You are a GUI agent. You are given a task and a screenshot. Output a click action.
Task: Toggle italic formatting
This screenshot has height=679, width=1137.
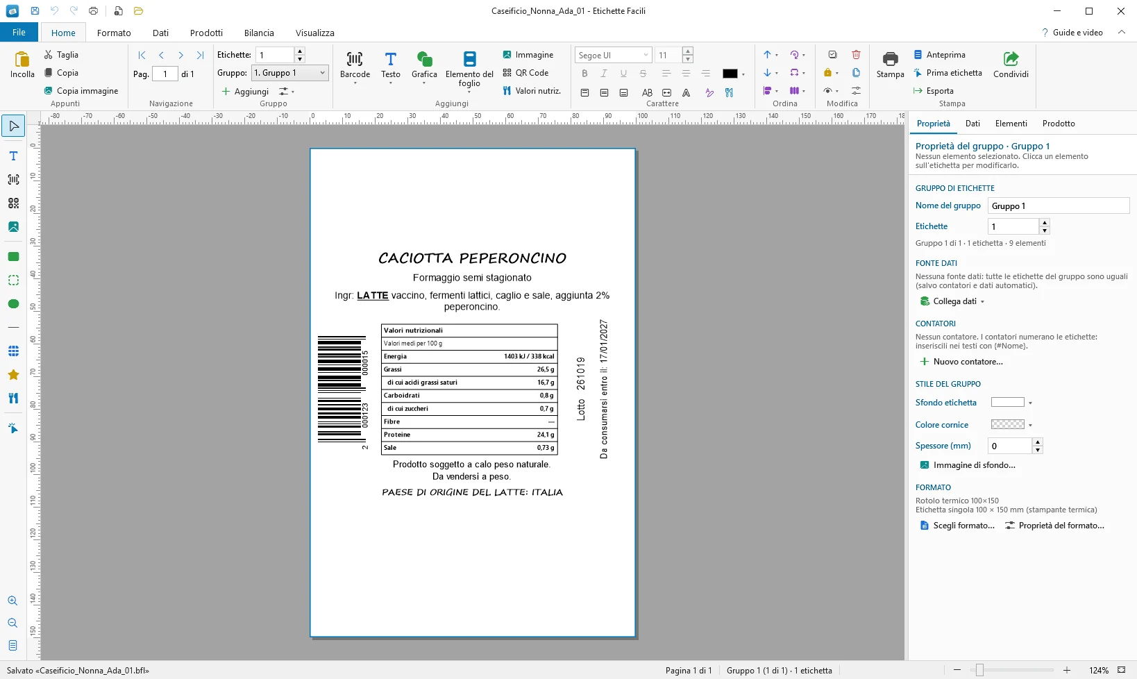(604, 74)
